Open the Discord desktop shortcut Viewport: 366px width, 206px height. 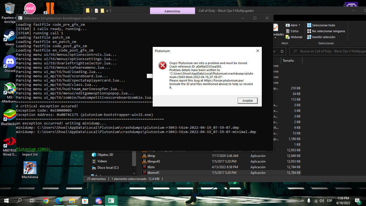pos(10,64)
